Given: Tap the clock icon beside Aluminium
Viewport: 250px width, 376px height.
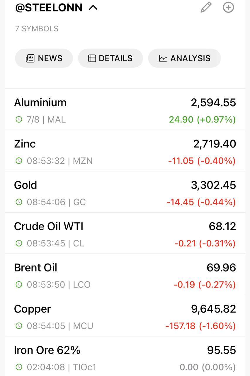Looking at the screenshot, I should 19,120.
